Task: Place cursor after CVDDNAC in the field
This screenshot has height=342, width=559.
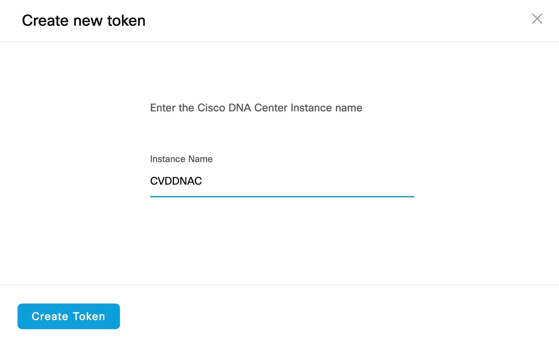Action: [x=203, y=181]
